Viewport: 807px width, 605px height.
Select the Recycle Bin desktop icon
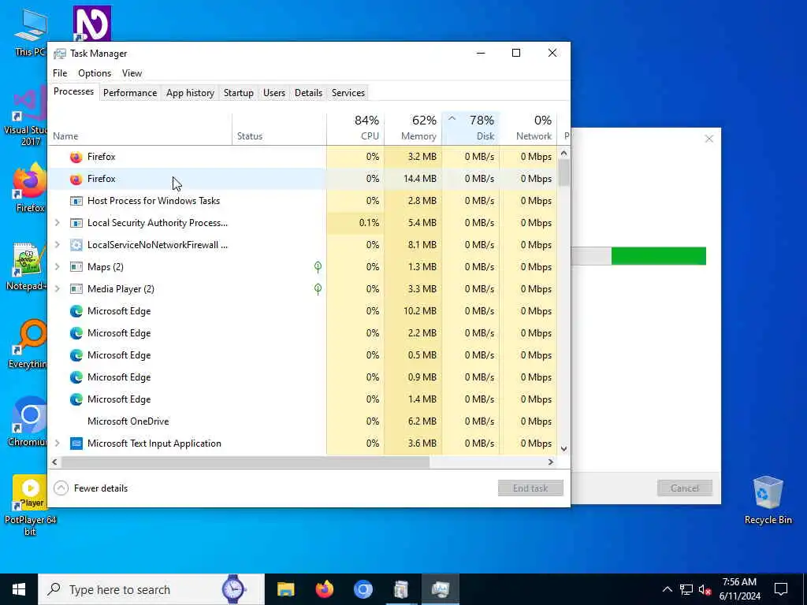pyautogui.click(x=768, y=500)
